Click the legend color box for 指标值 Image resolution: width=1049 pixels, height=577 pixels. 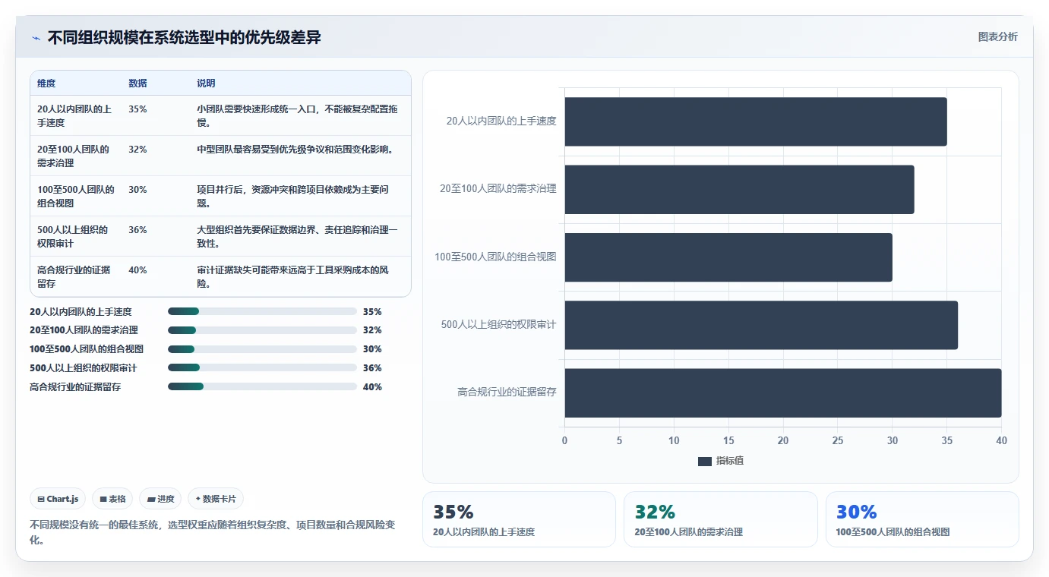tap(704, 462)
